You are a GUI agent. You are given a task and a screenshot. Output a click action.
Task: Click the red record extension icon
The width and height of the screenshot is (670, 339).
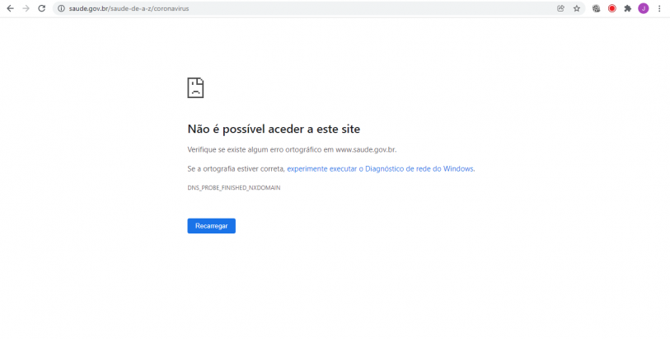tap(611, 8)
